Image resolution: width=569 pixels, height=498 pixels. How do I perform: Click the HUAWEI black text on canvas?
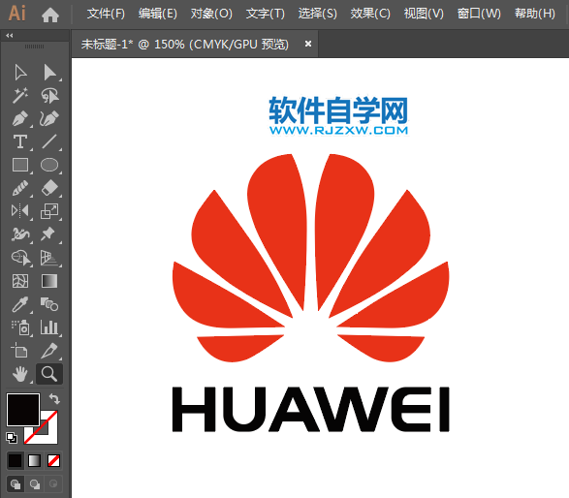(x=310, y=409)
